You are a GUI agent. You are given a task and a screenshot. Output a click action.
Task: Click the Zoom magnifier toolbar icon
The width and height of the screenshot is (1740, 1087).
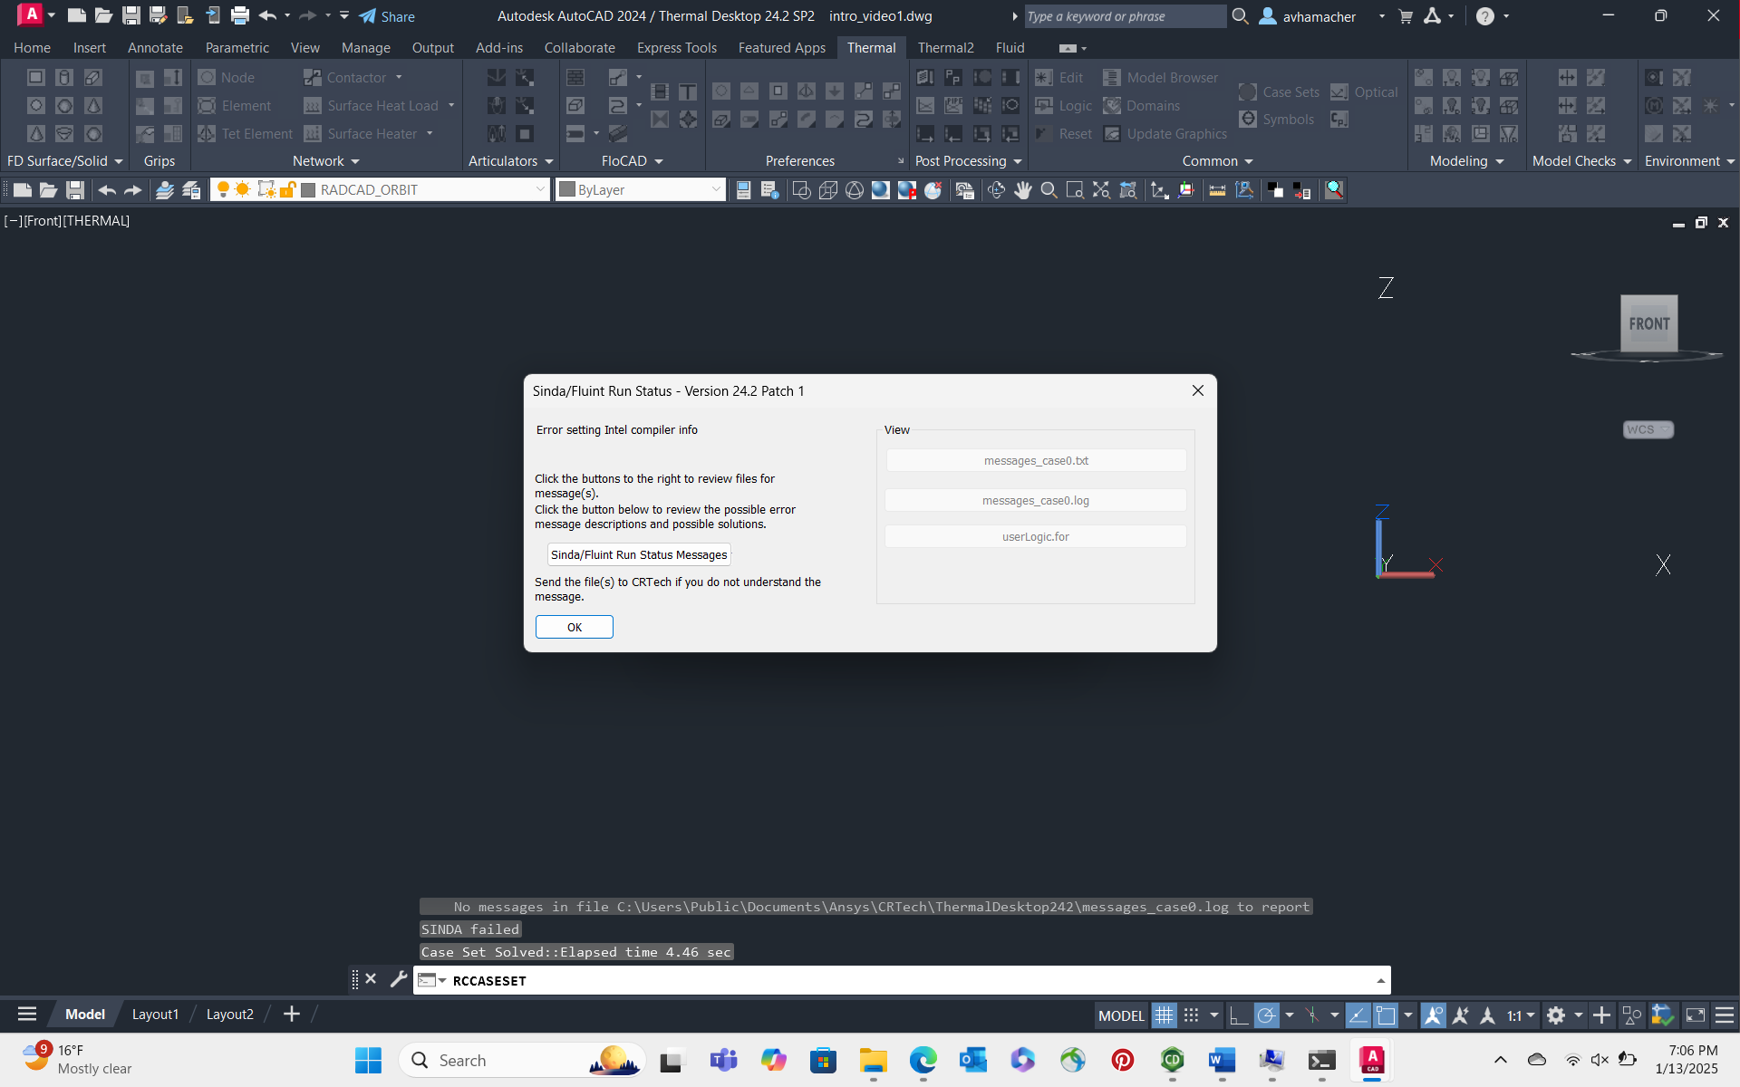pos(1049,189)
